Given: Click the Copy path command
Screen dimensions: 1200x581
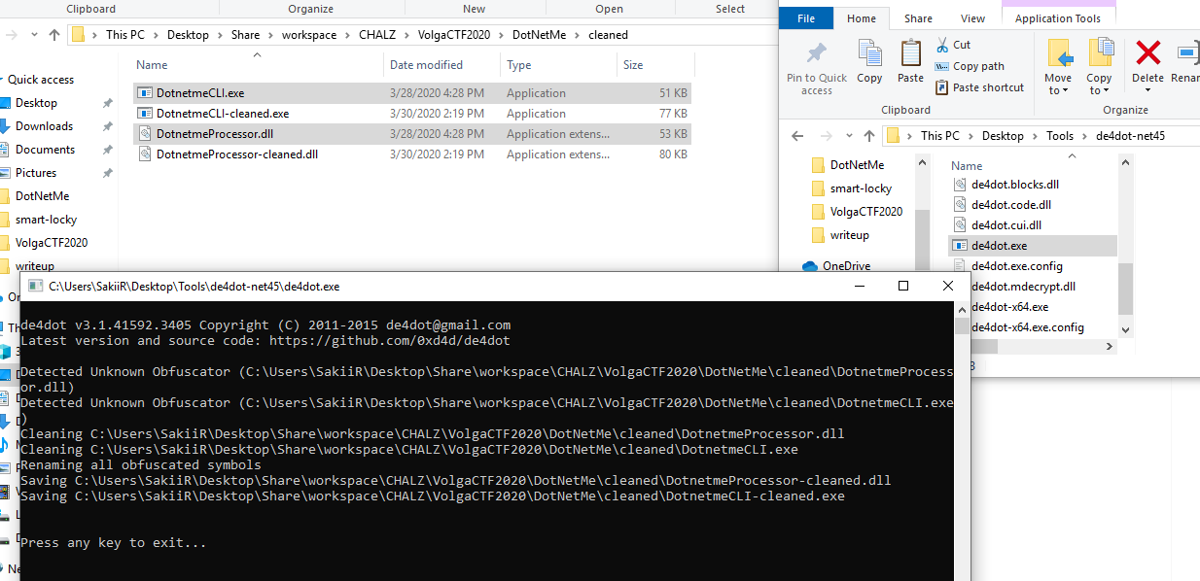Looking at the screenshot, I should pyautogui.click(x=970, y=66).
